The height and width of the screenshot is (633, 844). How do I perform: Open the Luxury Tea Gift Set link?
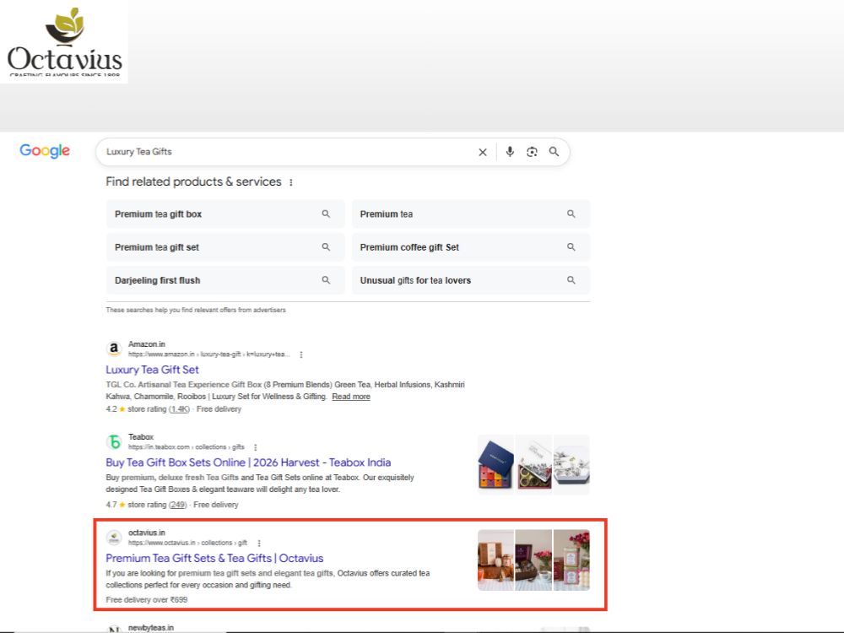tap(152, 370)
